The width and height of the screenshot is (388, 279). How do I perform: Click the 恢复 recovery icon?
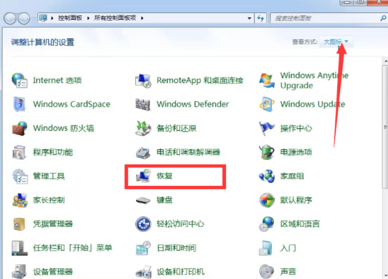[x=143, y=176]
